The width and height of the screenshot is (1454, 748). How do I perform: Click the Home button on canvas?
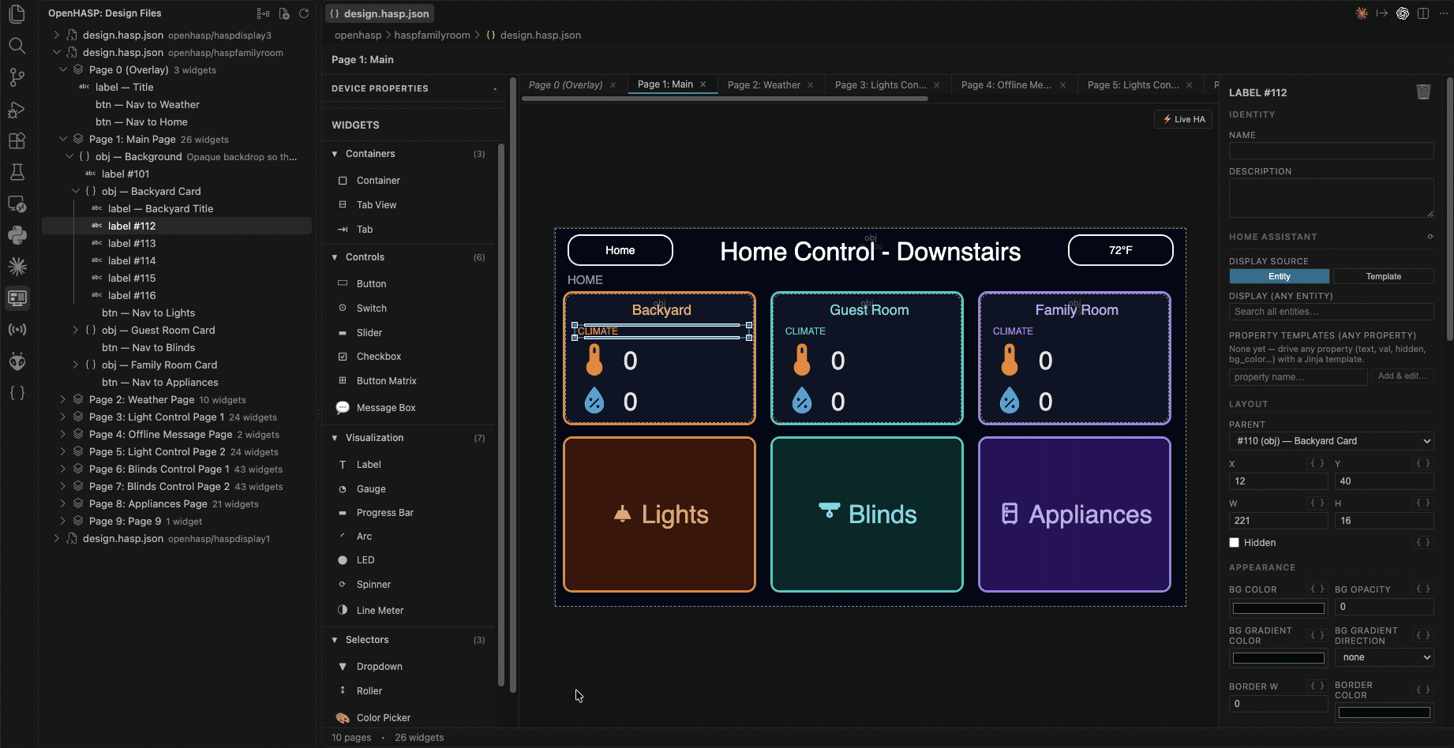(x=620, y=250)
